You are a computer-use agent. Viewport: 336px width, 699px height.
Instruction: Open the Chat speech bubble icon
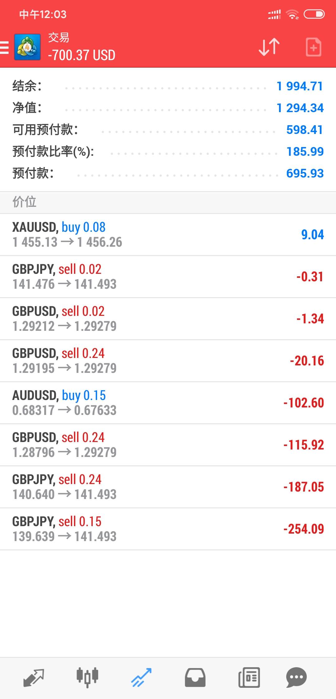(x=296, y=678)
